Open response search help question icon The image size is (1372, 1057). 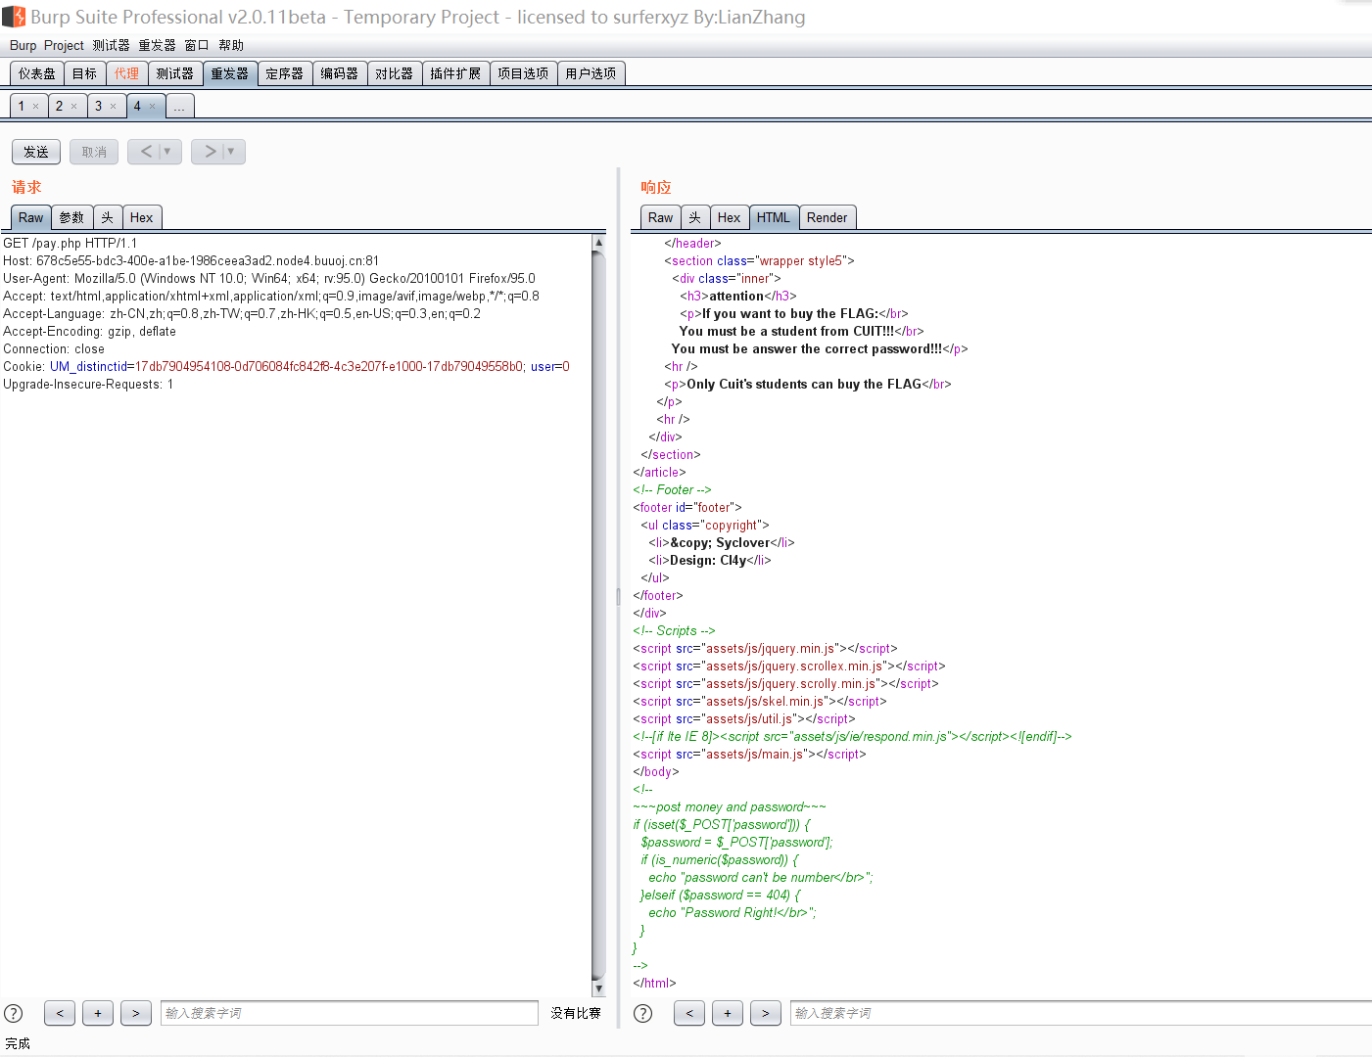(x=643, y=1013)
